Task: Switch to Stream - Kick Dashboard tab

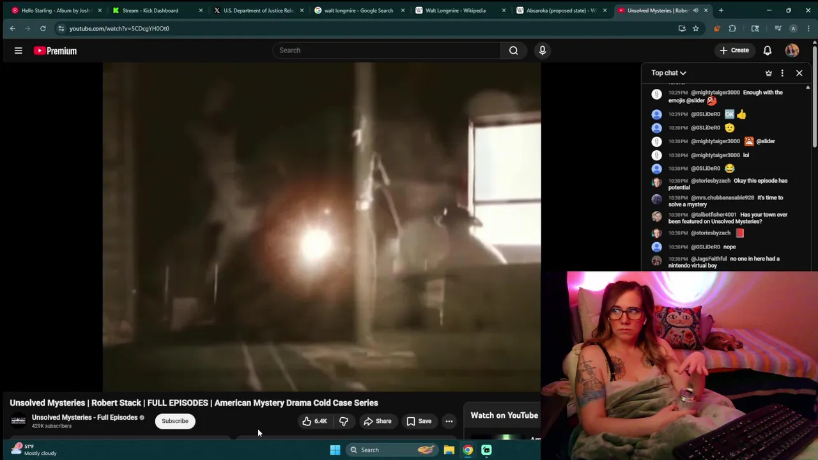Action: (x=150, y=10)
